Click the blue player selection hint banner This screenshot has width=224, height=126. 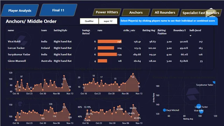coord(169,21)
